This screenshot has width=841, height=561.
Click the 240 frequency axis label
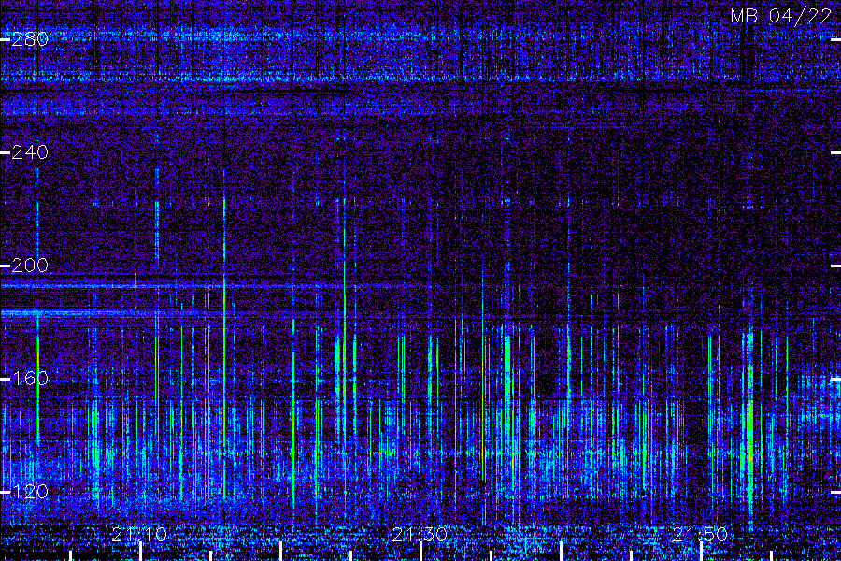[x=30, y=152]
